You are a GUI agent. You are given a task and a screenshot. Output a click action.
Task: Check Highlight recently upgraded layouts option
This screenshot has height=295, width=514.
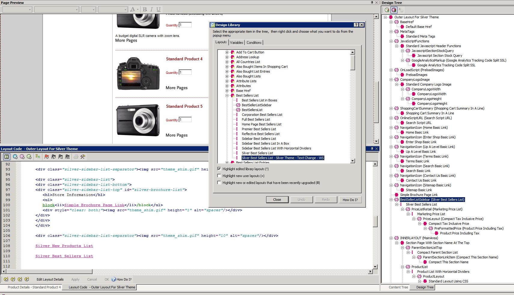click(x=219, y=183)
